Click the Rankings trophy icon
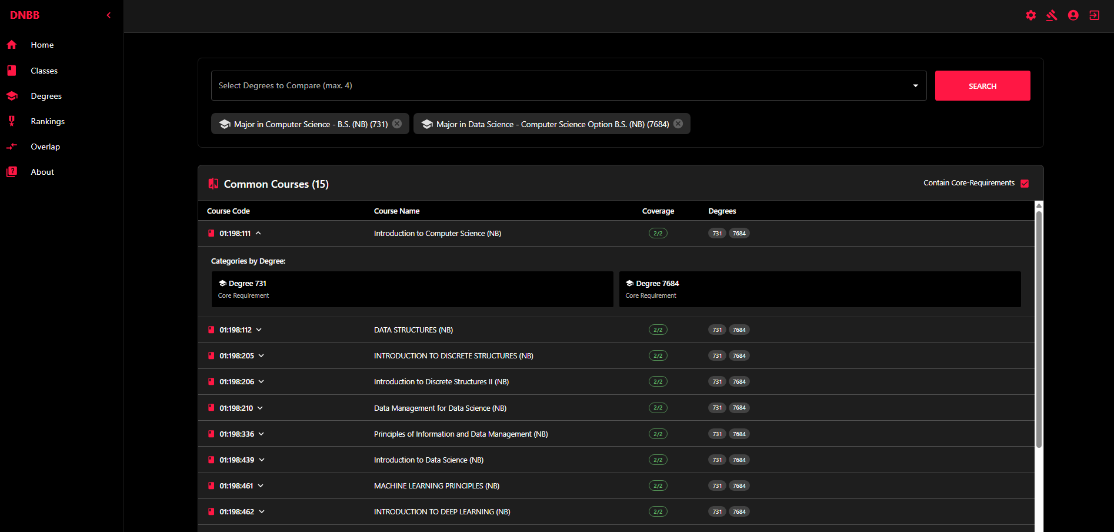This screenshot has width=1114, height=532. pos(12,121)
